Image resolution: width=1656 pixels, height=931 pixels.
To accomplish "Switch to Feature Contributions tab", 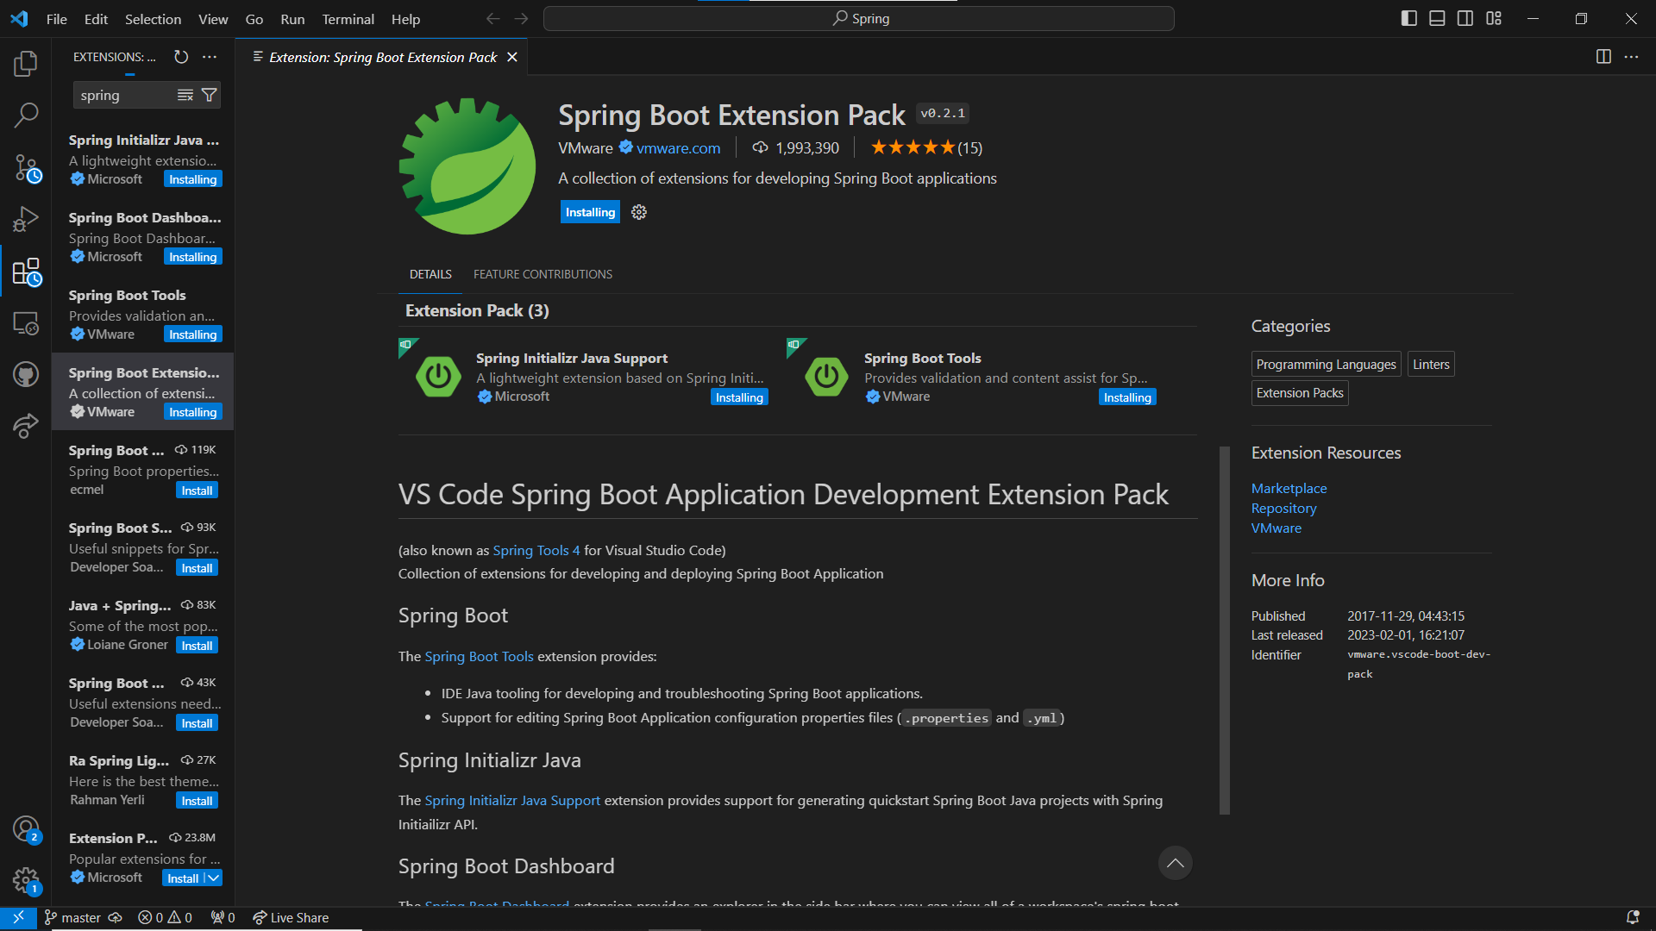I will click(x=543, y=274).
